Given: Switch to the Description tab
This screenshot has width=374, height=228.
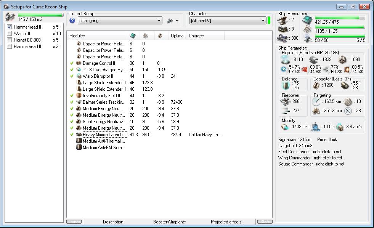Looking at the screenshot, I should [x=113, y=222].
